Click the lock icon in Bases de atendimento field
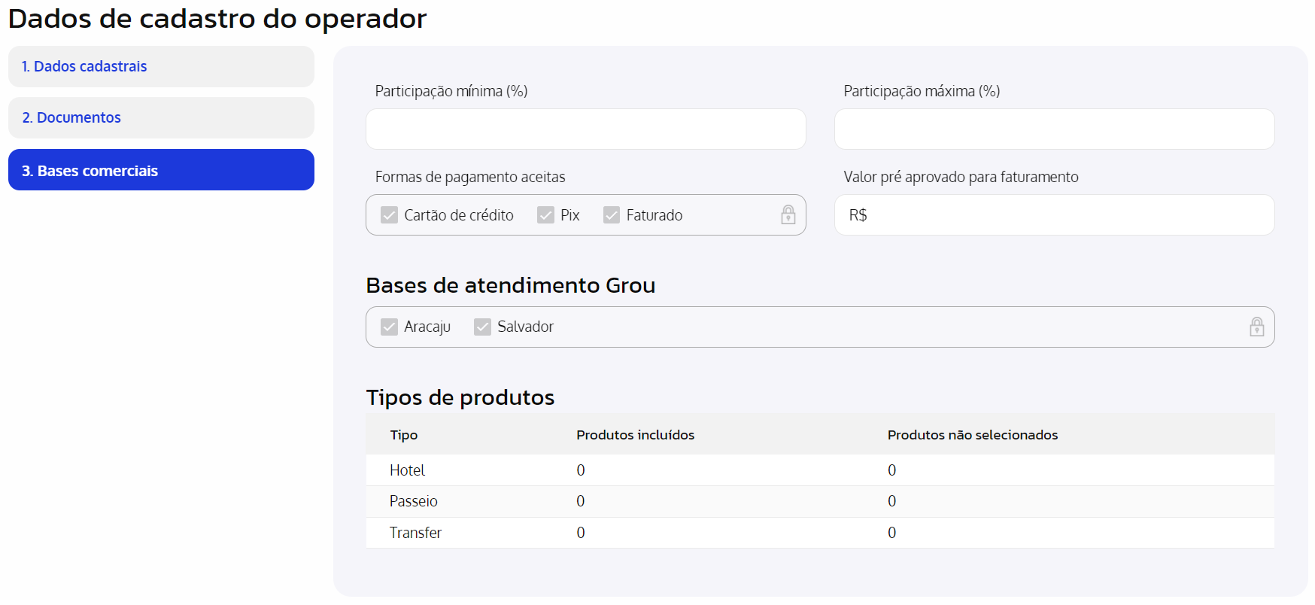The width and height of the screenshot is (1315, 605). click(1256, 327)
